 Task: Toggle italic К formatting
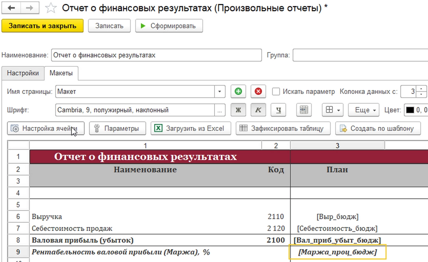tap(258, 110)
